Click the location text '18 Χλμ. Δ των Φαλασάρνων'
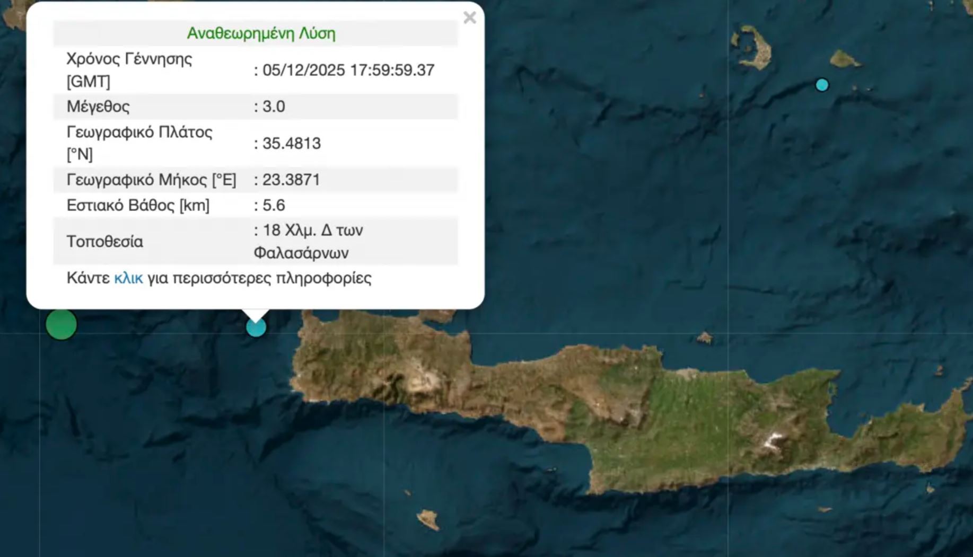 (x=309, y=241)
